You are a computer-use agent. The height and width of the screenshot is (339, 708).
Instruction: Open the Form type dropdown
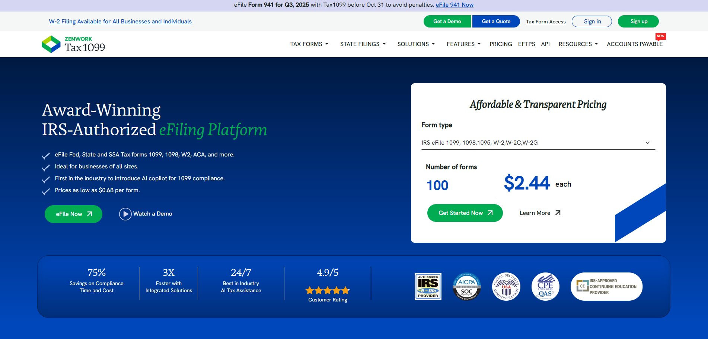(538, 143)
